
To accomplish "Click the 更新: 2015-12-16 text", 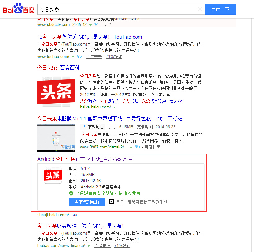I will pyautogui.click(x=85, y=181).
